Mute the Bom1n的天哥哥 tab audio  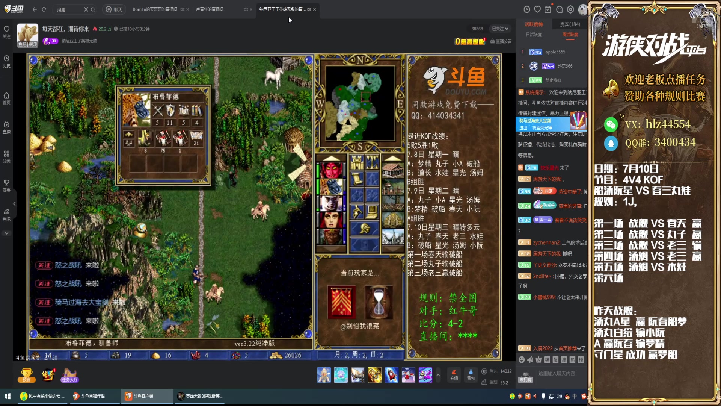click(182, 9)
